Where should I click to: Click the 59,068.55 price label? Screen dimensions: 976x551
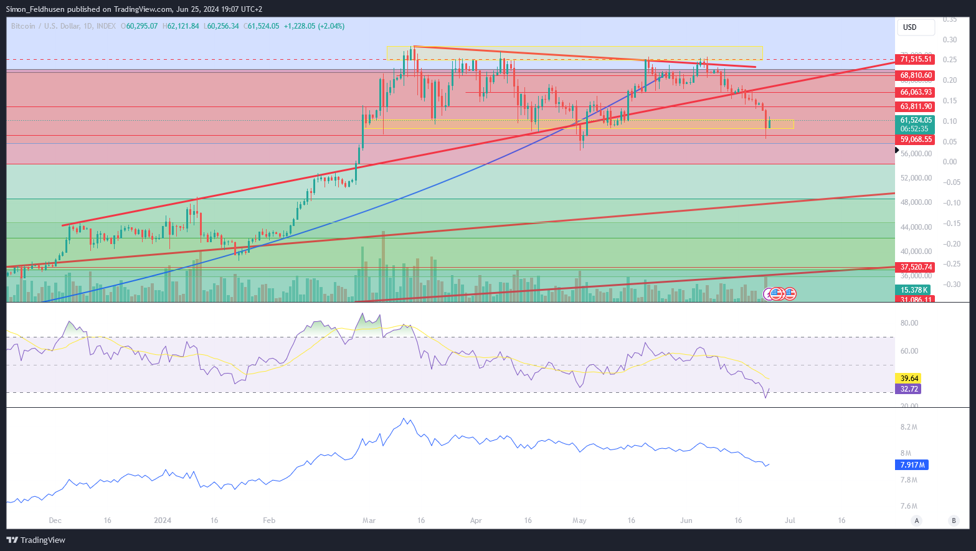[x=916, y=139]
